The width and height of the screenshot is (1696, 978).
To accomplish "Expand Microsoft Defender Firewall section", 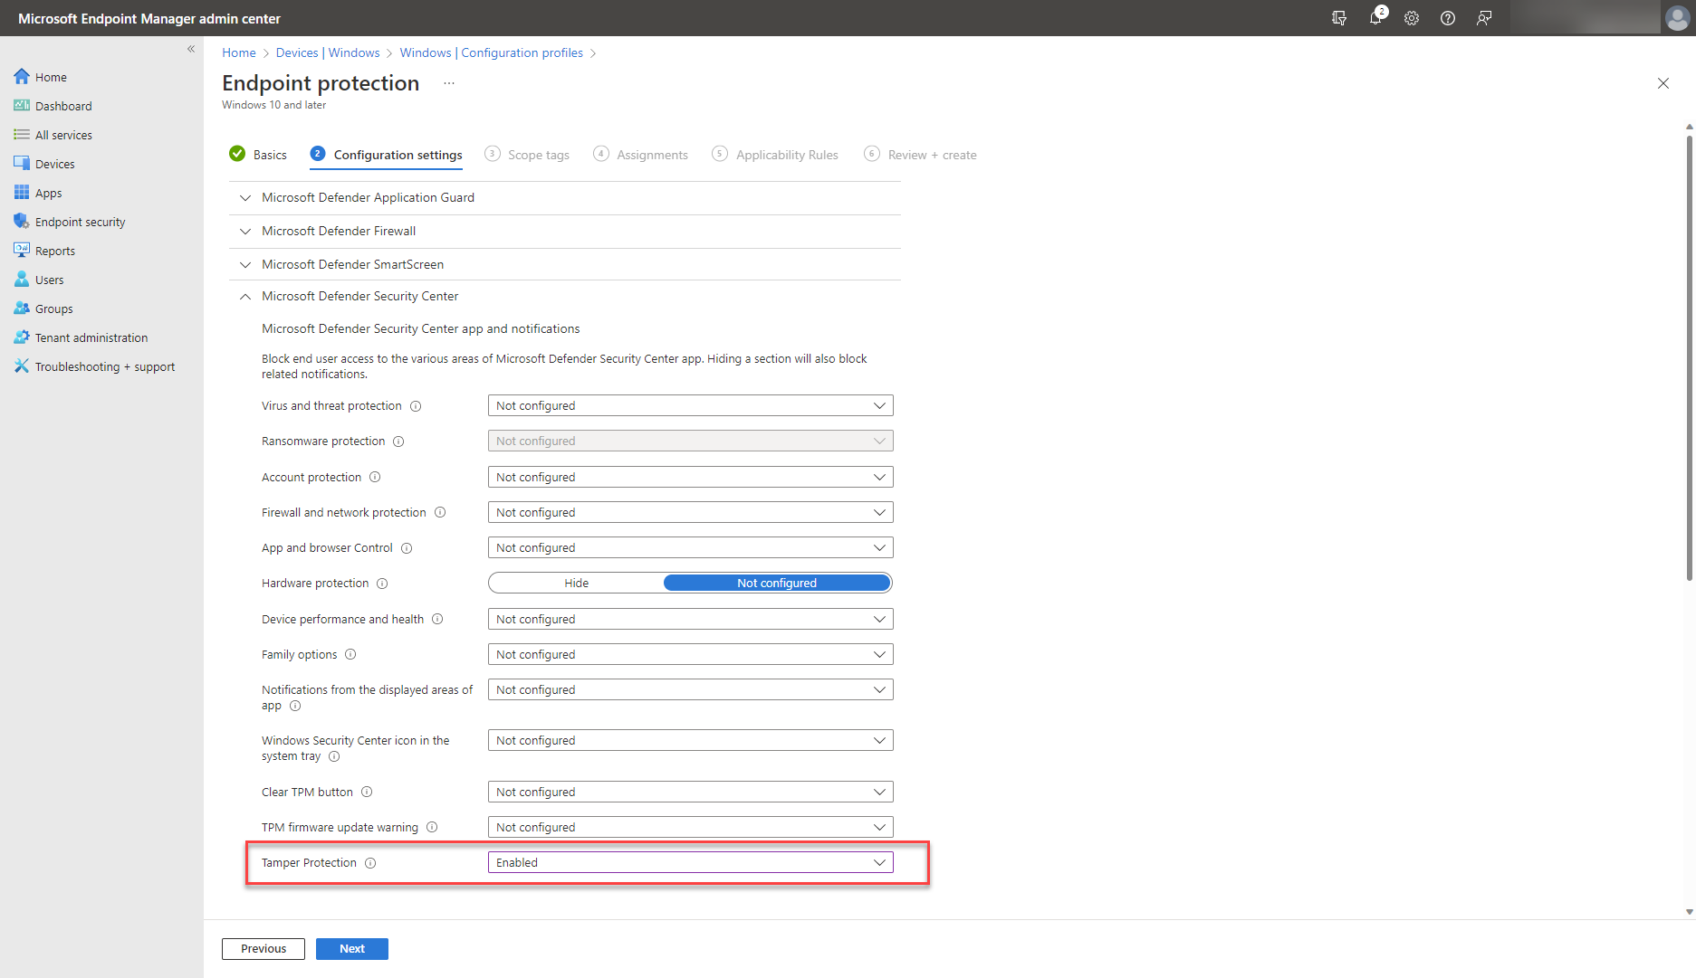I will click(x=565, y=232).
